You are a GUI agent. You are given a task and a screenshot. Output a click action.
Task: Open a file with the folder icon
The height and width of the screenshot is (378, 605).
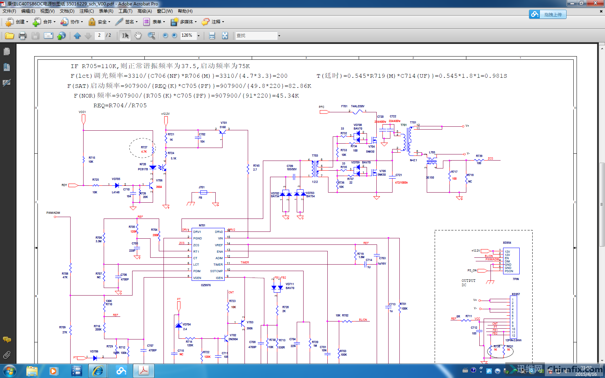9,36
